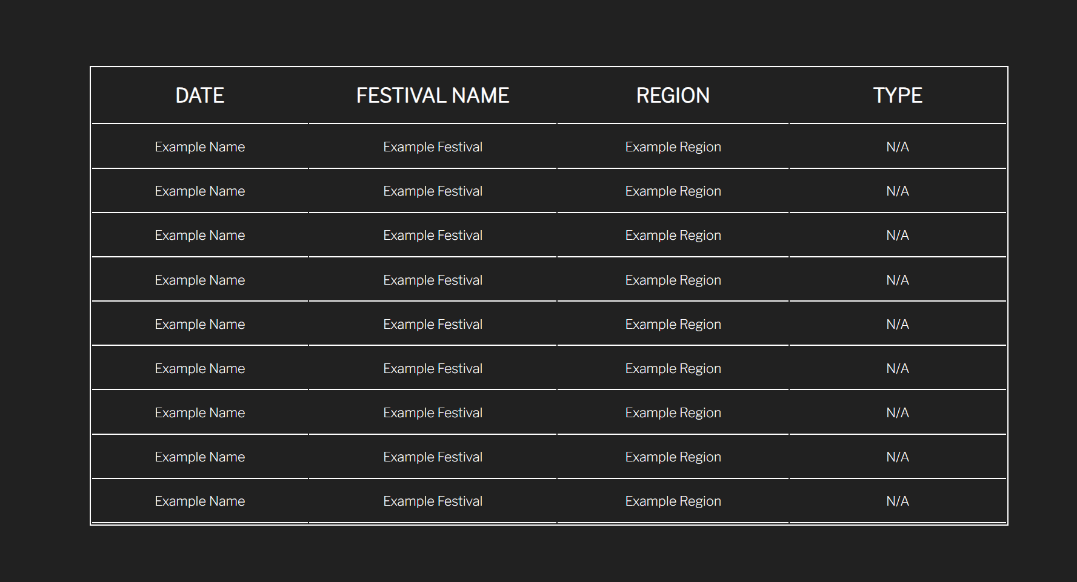Select Example Festival in the seventh row

click(x=433, y=413)
